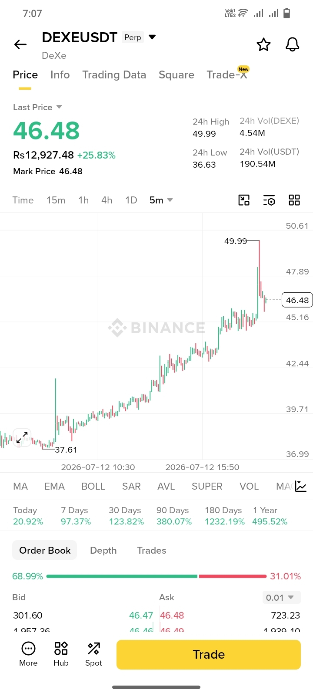This screenshot has width=313, height=697.
Task: Open the Square tab
Action: click(x=176, y=75)
